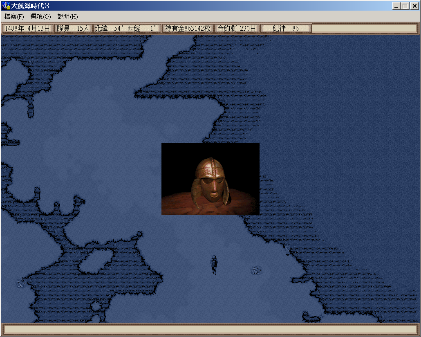The height and width of the screenshot is (337, 421).
Task: Click the explorer character sprite on the map
Action: coord(213,264)
